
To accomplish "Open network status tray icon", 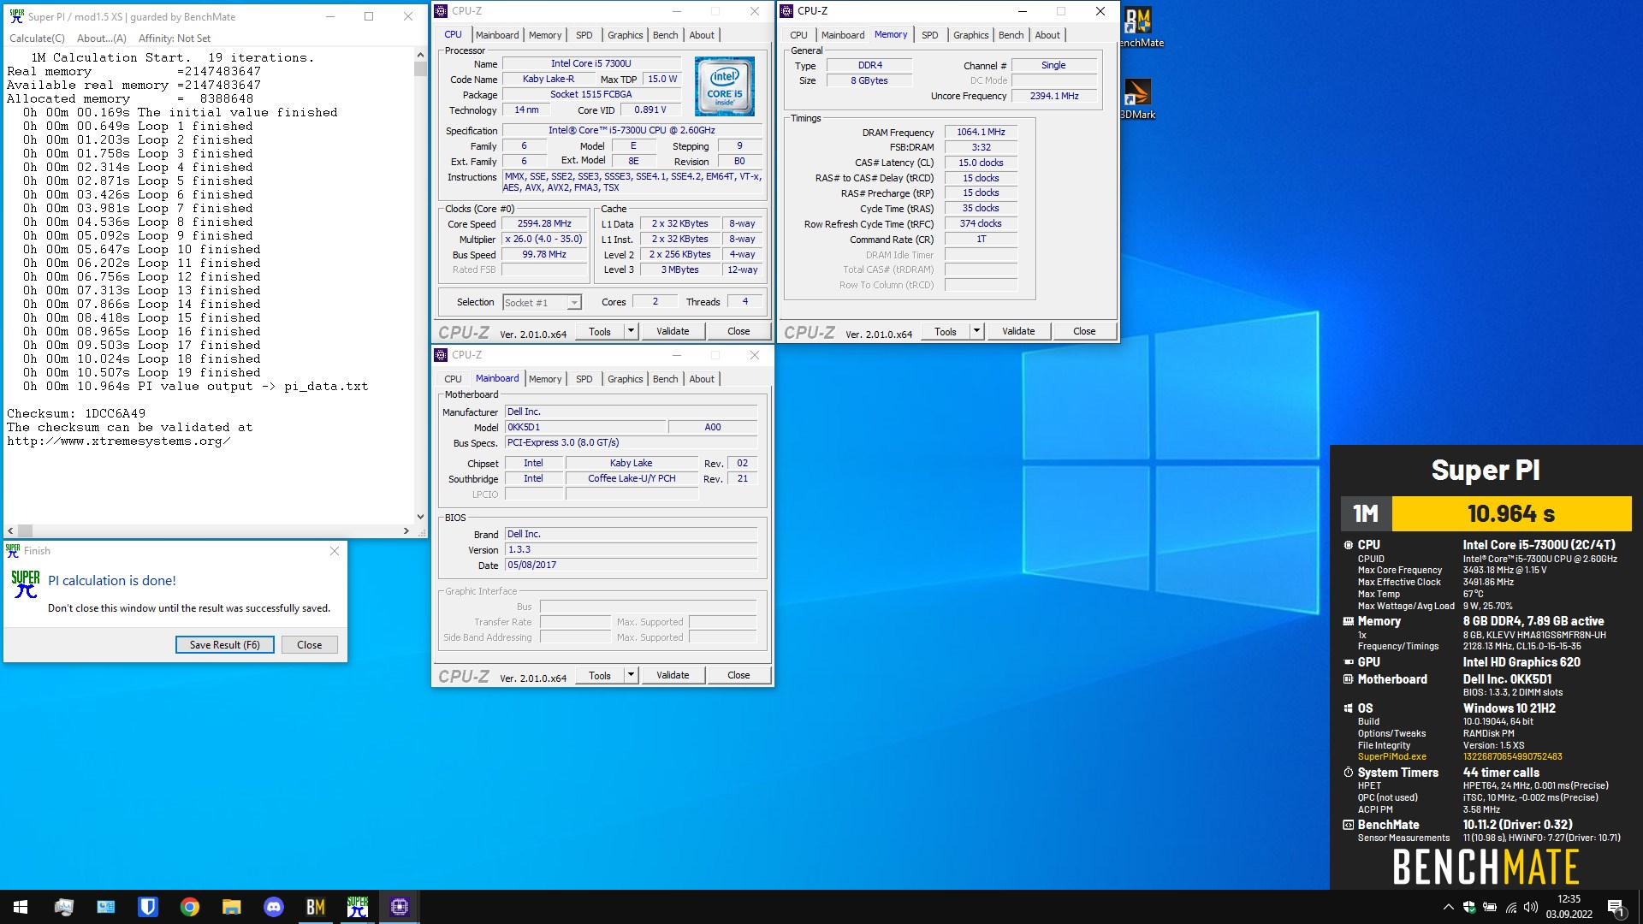I will (x=1511, y=907).
